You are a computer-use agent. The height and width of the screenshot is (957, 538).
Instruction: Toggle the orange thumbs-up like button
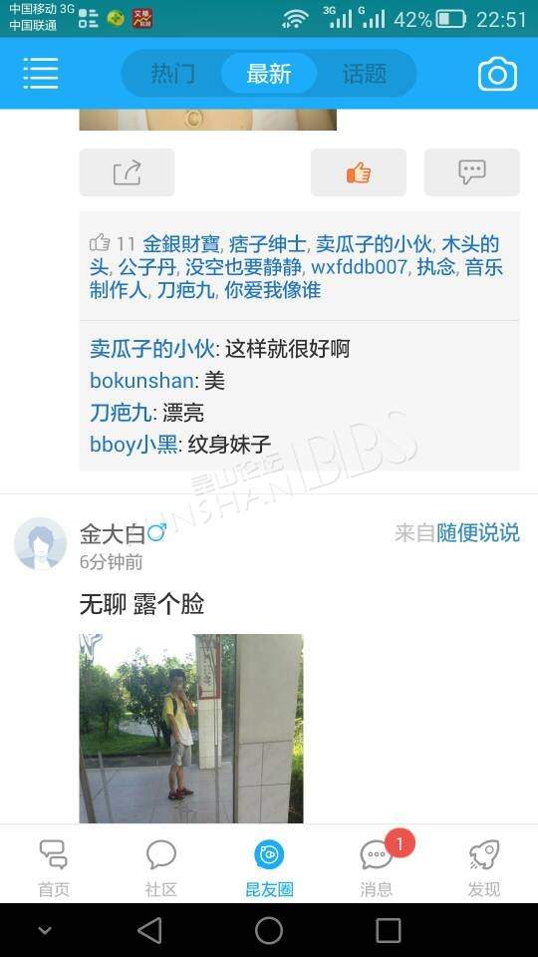click(359, 172)
